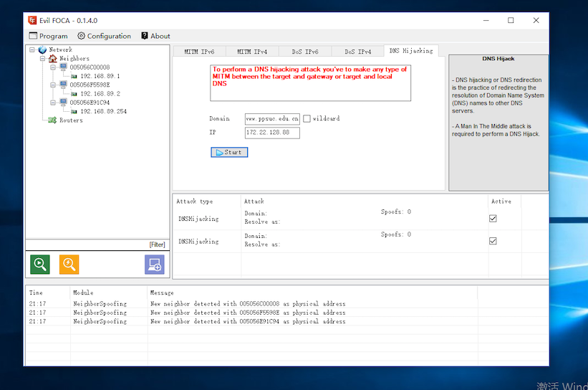Select the 005056E91C94 tree label
Viewport: 588px width, 390px height.
(90, 103)
